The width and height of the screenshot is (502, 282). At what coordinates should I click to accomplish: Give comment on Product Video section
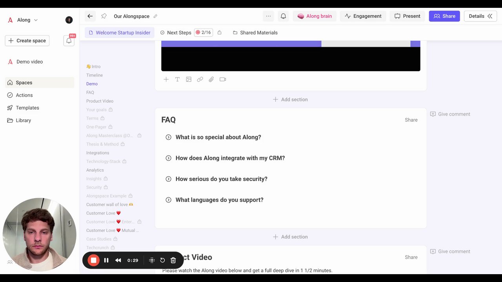(450, 251)
